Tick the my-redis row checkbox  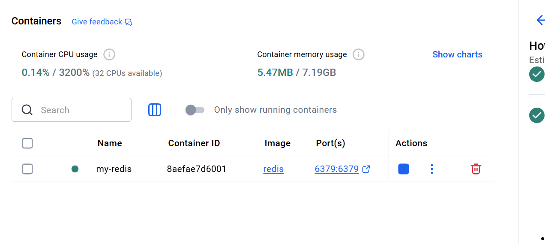point(27,169)
